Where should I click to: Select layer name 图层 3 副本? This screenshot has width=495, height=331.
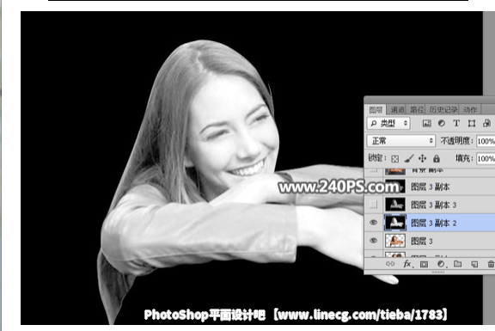click(430, 187)
